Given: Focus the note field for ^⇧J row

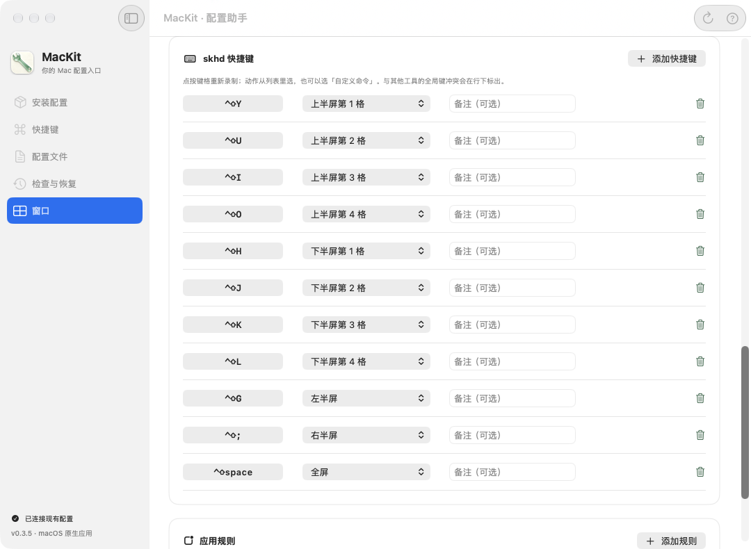Looking at the screenshot, I should 512,288.
